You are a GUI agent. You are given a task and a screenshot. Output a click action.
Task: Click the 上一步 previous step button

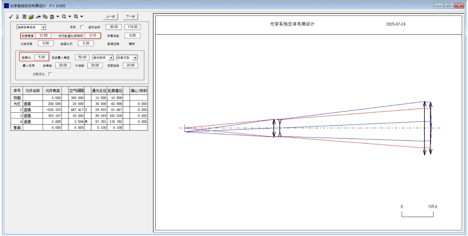coord(110,16)
